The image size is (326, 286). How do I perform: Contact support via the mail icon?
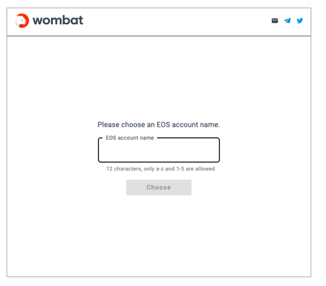pyautogui.click(x=275, y=21)
